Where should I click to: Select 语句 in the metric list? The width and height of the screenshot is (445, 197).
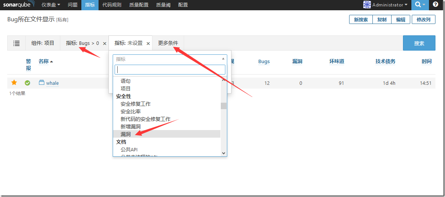(167, 81)
